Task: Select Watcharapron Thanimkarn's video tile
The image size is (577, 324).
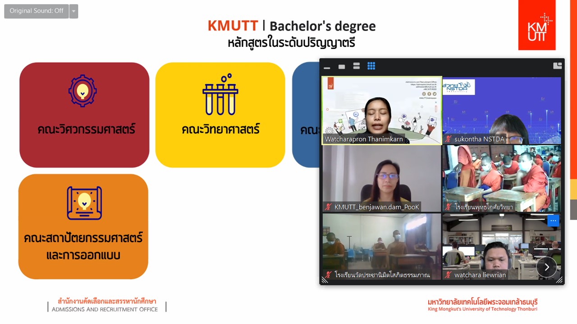Action: [382, 111]
